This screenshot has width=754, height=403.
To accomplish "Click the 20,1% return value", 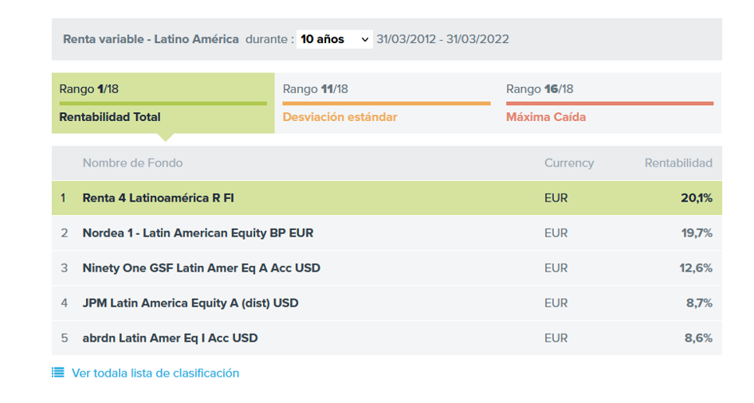I will (x=697, y=198).
